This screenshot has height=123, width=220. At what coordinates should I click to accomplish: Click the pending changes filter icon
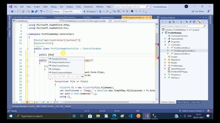pos(181,22)
